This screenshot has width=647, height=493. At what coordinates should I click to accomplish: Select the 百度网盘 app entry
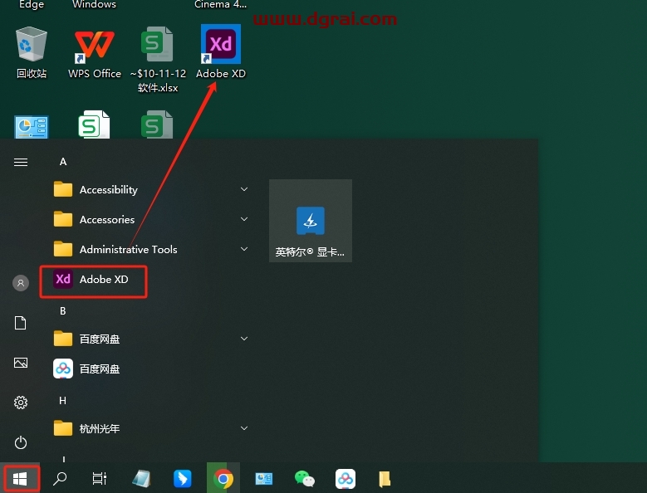pos(99,369)
